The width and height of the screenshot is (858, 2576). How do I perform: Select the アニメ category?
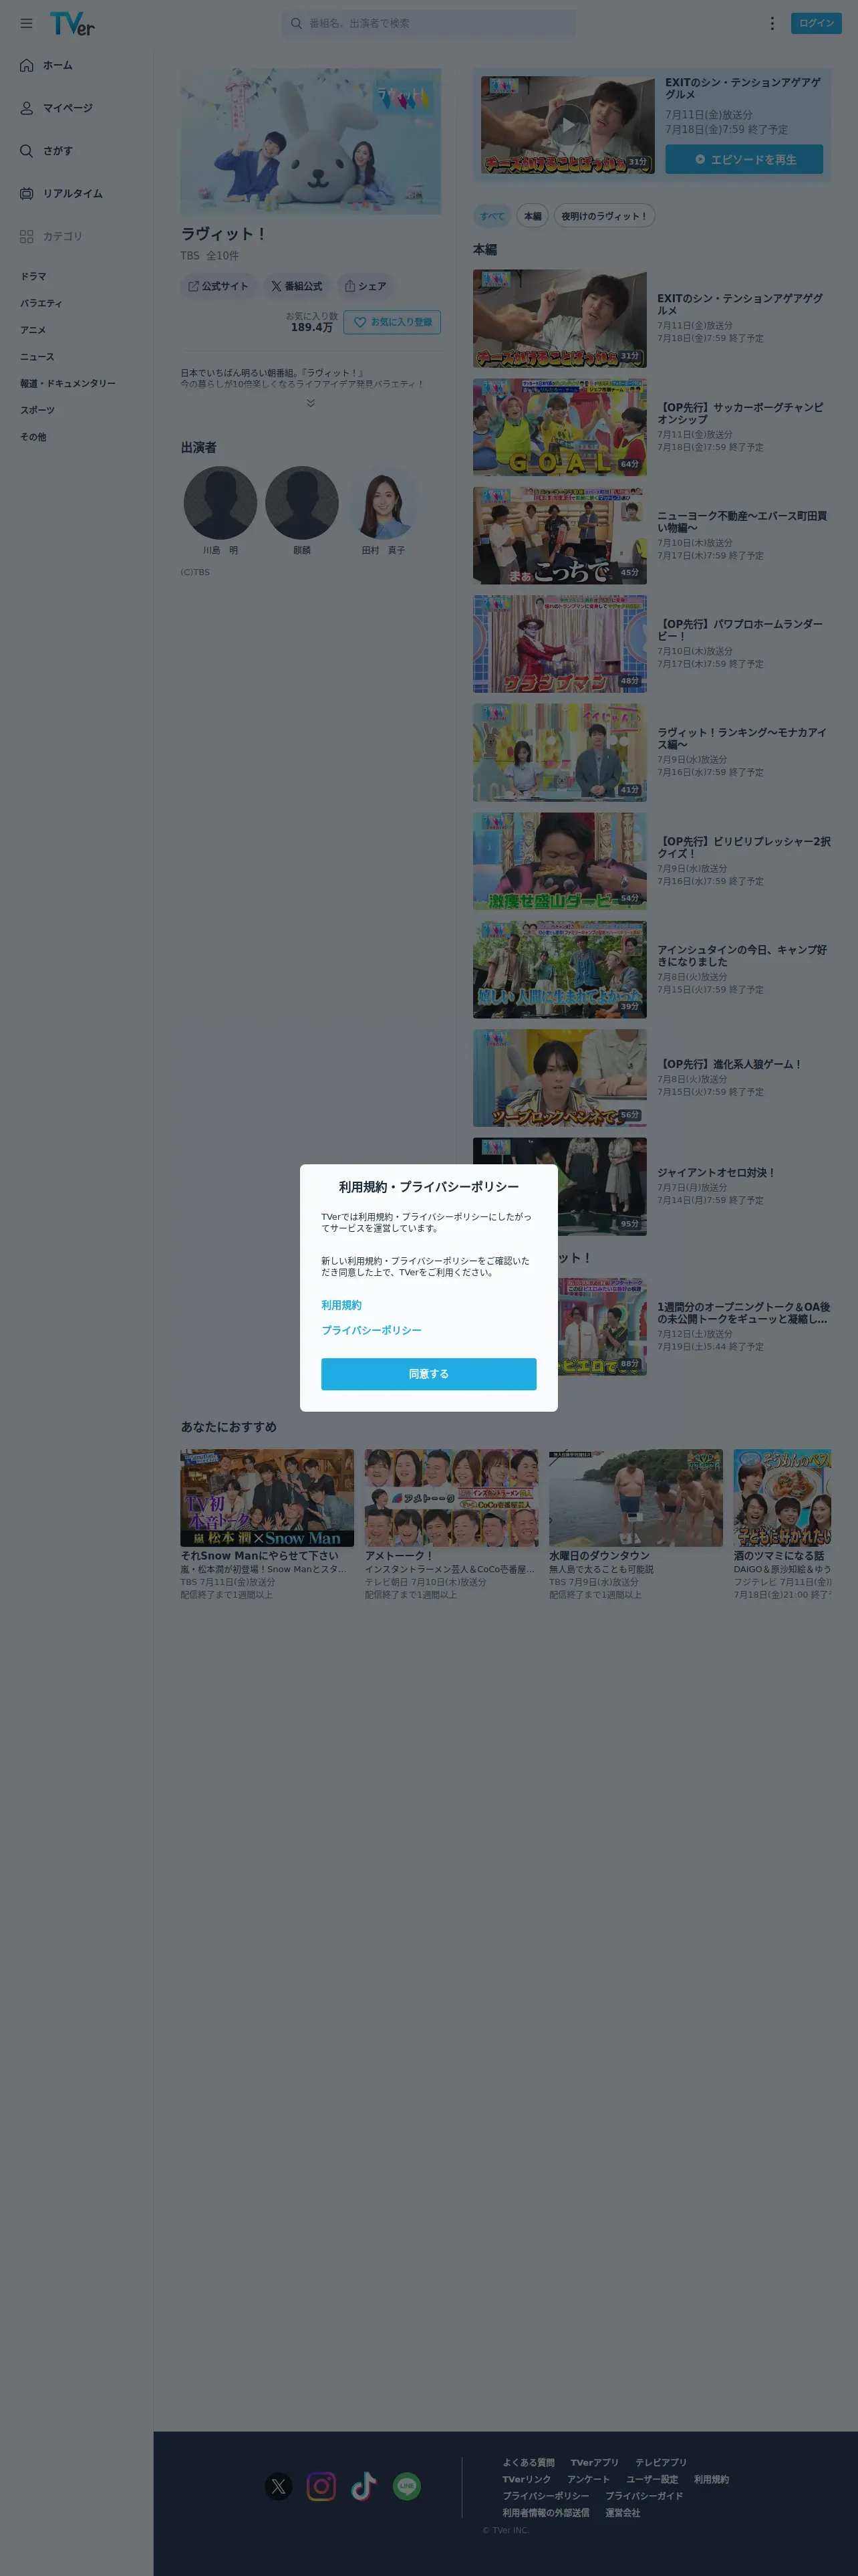(33, 330)
